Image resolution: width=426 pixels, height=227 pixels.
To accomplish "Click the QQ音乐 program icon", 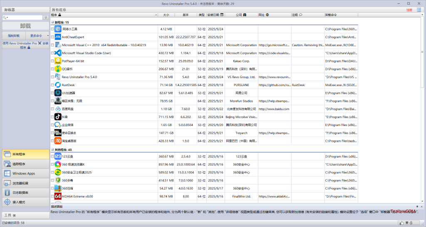I will [x=58, y=69].
